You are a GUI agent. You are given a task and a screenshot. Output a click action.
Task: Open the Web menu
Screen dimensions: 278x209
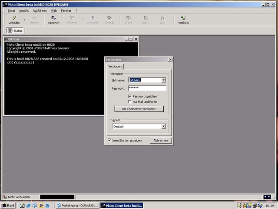click(54, 10)
